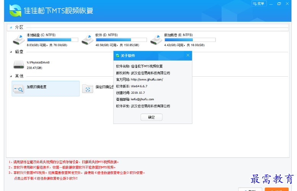Select the C: drive icon

point(19,40)
